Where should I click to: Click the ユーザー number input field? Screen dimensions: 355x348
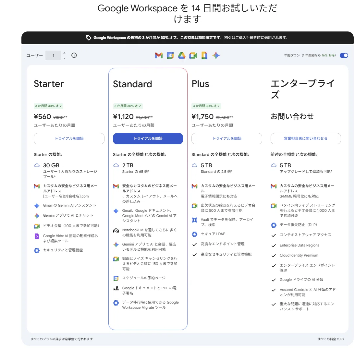[x=53, y=55]
